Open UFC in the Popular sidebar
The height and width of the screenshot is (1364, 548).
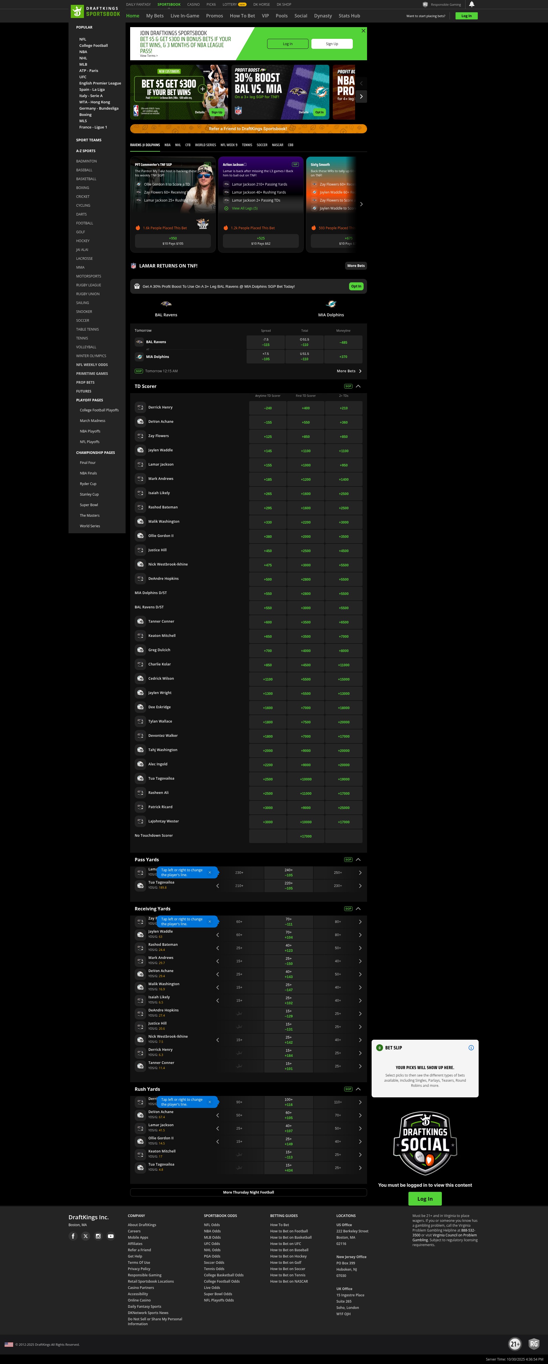click(x=82, y=77)
